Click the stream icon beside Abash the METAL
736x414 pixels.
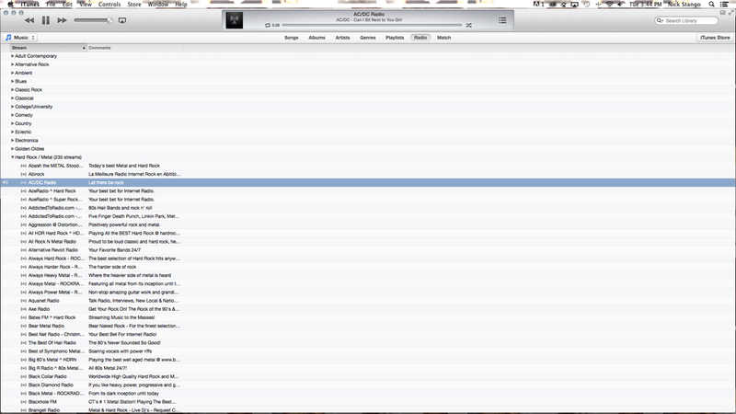(x=24, y=166)
